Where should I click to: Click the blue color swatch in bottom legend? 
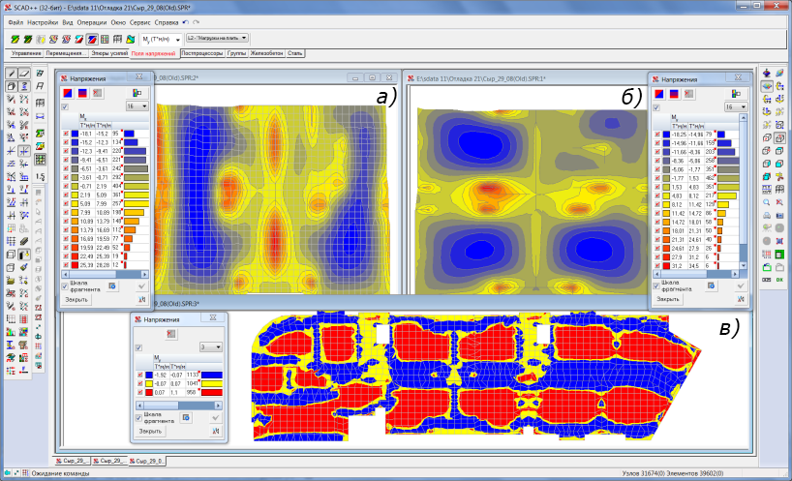[150, 373]
